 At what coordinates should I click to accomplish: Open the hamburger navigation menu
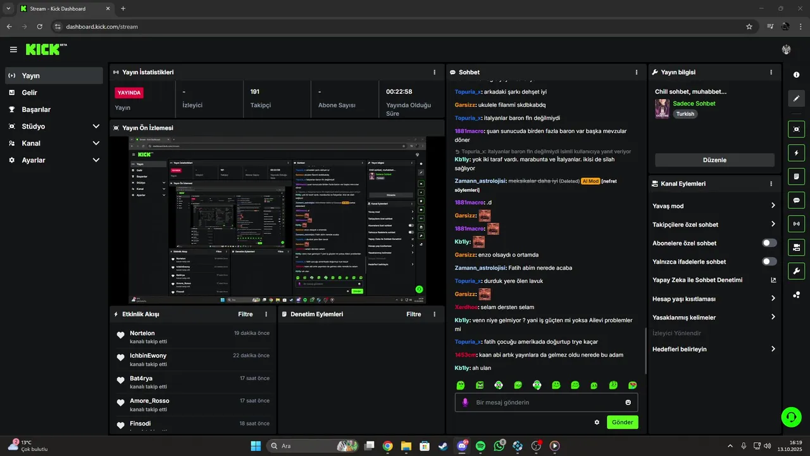(x=13, y=49)
